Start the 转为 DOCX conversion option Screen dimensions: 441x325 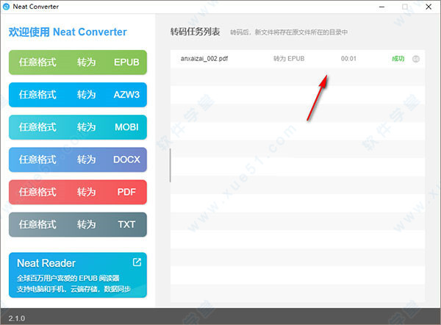[78, 160]
